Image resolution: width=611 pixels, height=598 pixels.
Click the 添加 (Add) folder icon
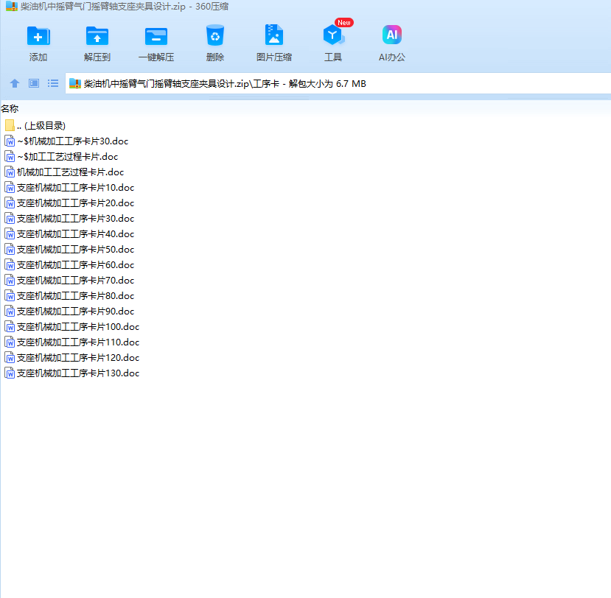(38, 36)
